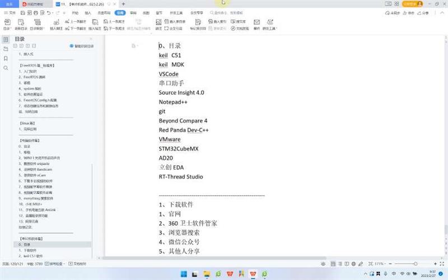This screenshot has height=280, width=448.
Task: Click the save icon in quick access toolbar
Action: (x=23, y=13)
